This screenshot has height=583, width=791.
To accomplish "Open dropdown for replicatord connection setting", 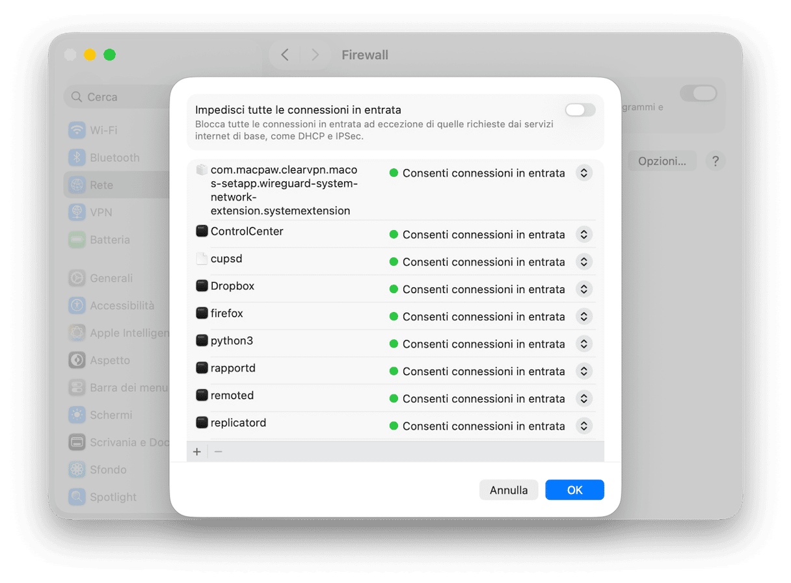I will [584, 426].
